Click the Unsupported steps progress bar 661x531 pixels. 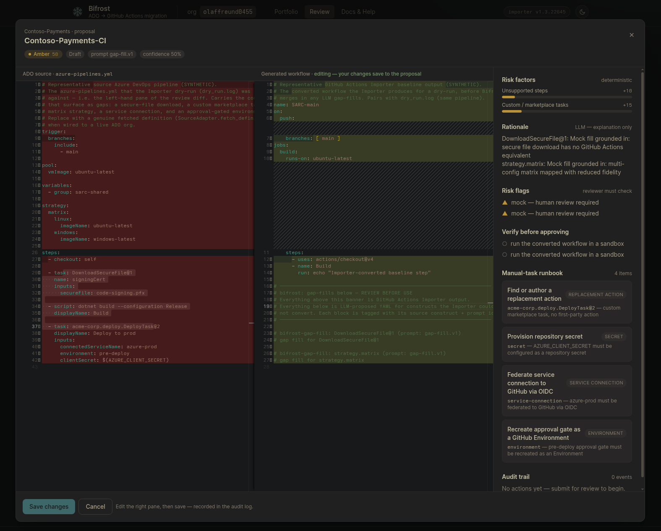567,97
